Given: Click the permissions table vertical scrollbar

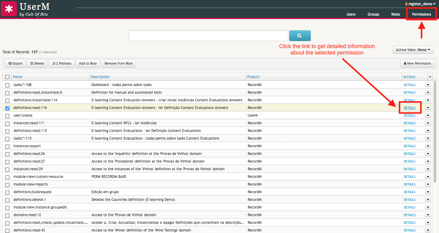Looking at the screenshot, I should click(x=436, y=132).
